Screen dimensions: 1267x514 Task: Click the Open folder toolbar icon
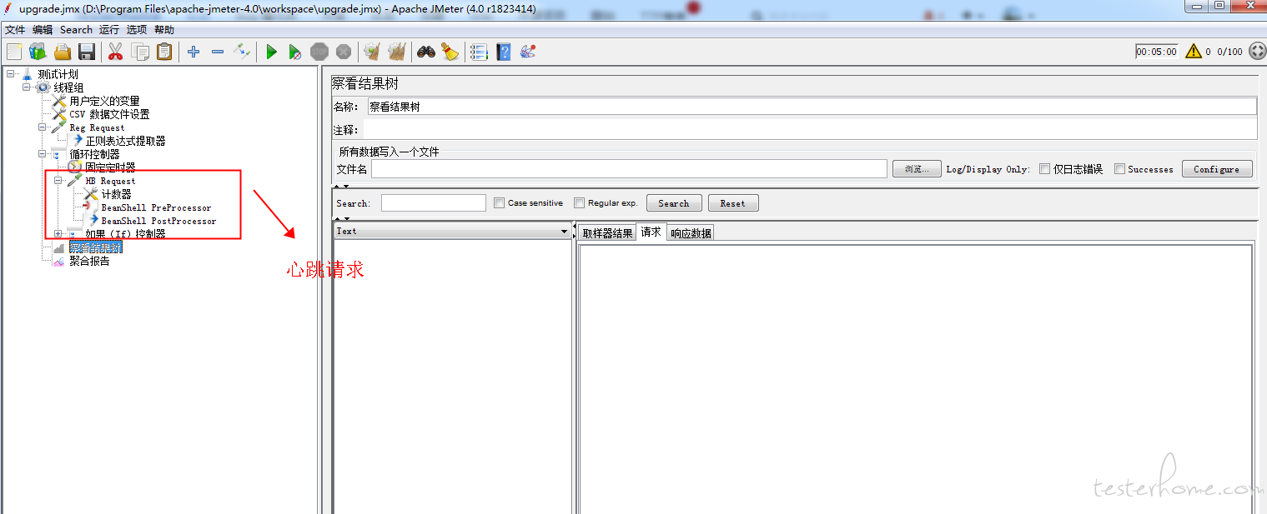63,52
